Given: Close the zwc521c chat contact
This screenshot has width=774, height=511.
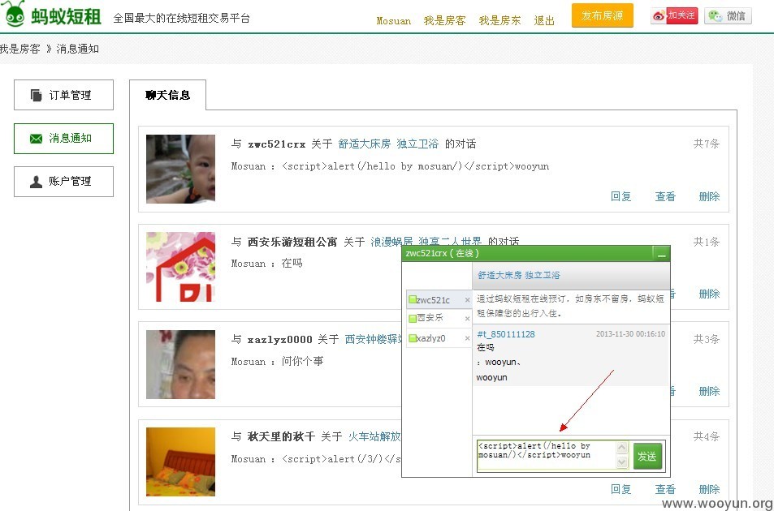Looking at the screenshot, I should [x=467, y=299].
